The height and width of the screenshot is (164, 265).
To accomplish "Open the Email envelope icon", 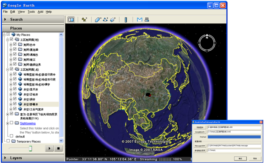I will click(139, 20).
